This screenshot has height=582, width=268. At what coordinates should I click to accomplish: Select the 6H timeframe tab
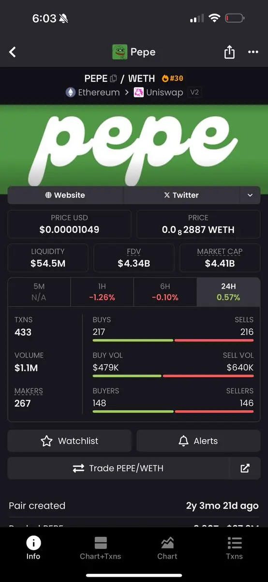tap(165, 292)
